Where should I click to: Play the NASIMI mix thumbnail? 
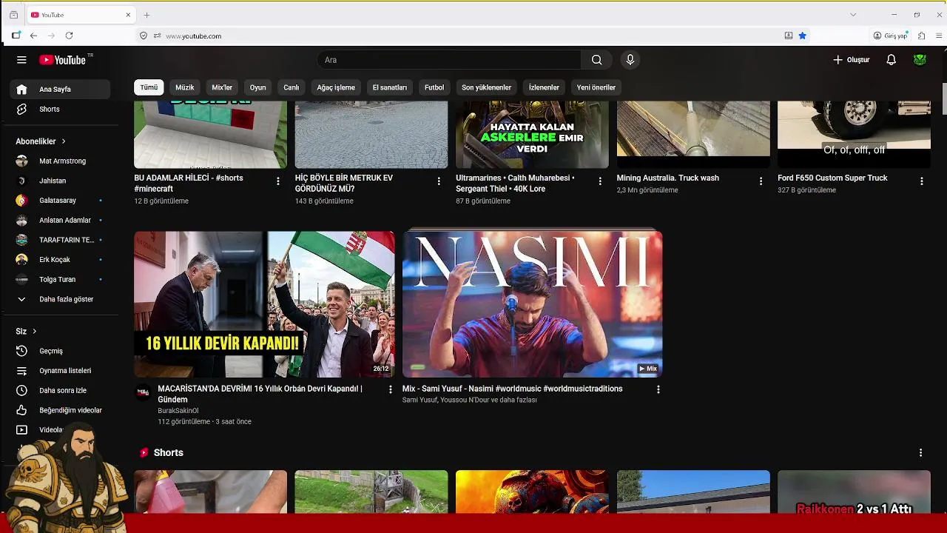coord(532,304)
